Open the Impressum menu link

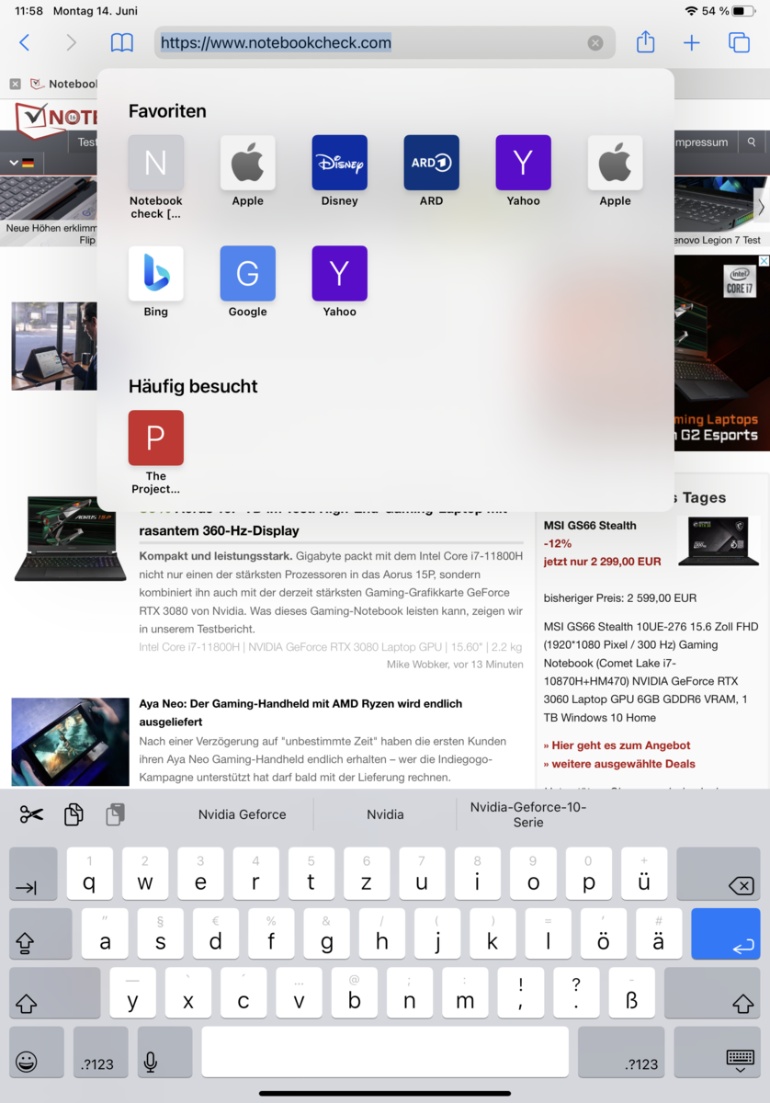(701, 142)
